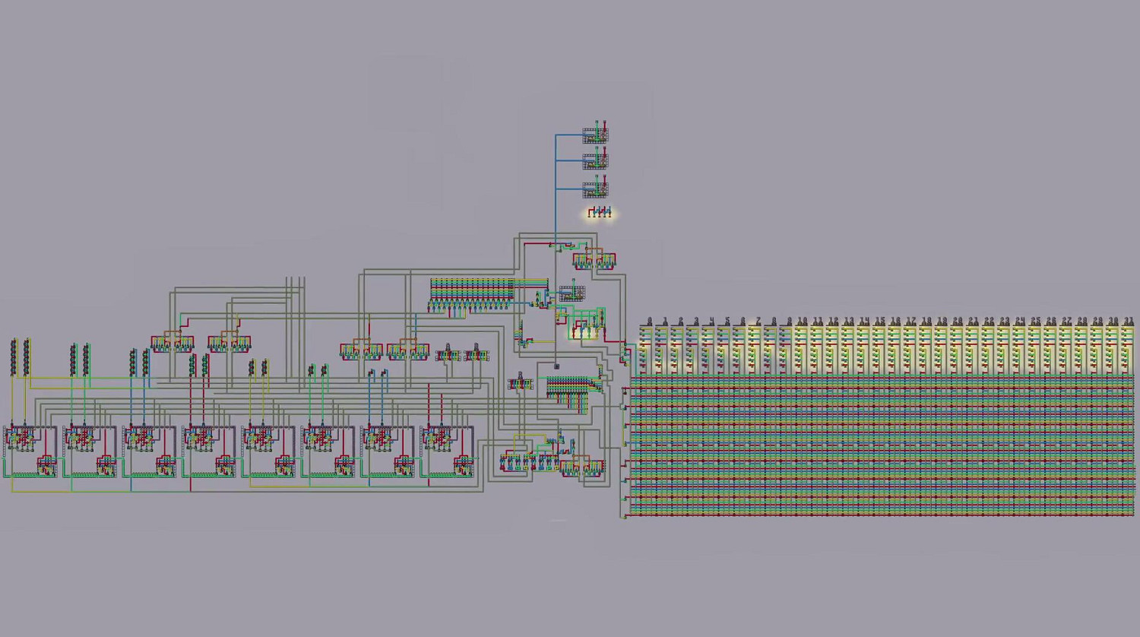This screenshot has width=1140, height=637.
Task: Click the small square node ending the blue wire
Action: pos(556,366)
